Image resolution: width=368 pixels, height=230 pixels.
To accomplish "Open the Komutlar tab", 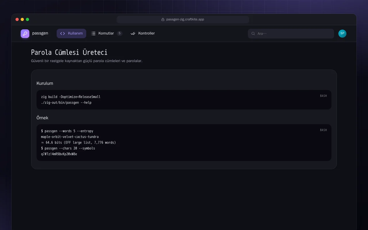I will [107, 33].
